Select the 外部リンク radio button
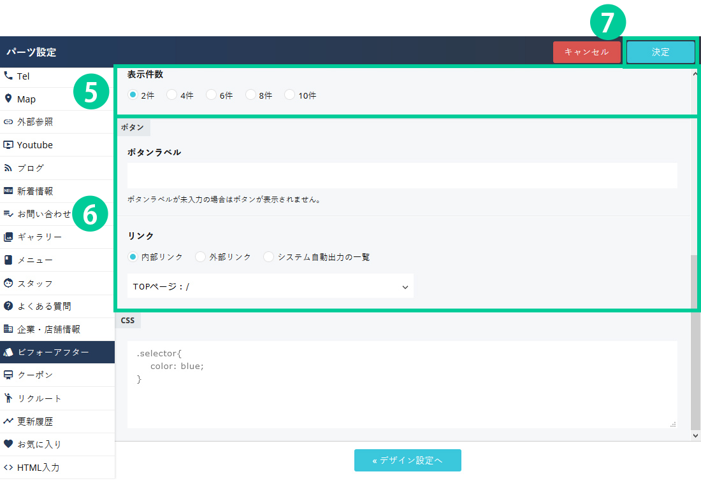This screenshot has height=481, width=701. coord(201,257)
